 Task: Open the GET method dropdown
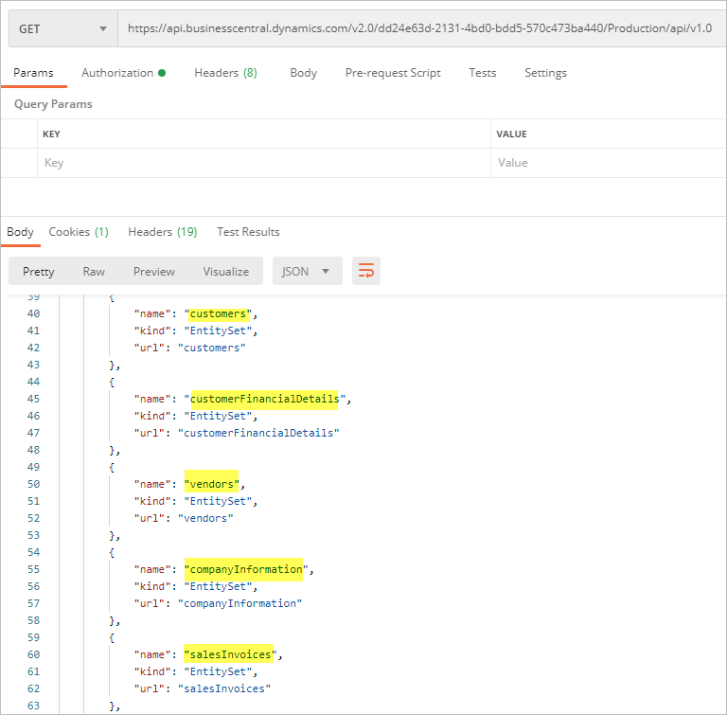[63, 28]
